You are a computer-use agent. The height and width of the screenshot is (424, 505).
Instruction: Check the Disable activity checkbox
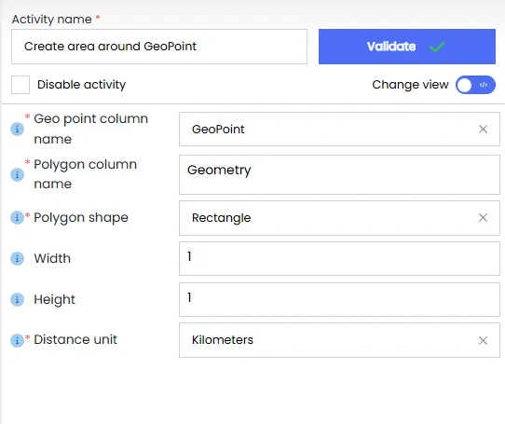(x=20, y=85)
